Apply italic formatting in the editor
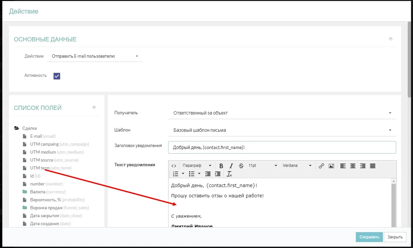Screen dimensions: 413x248 [231, 166]
